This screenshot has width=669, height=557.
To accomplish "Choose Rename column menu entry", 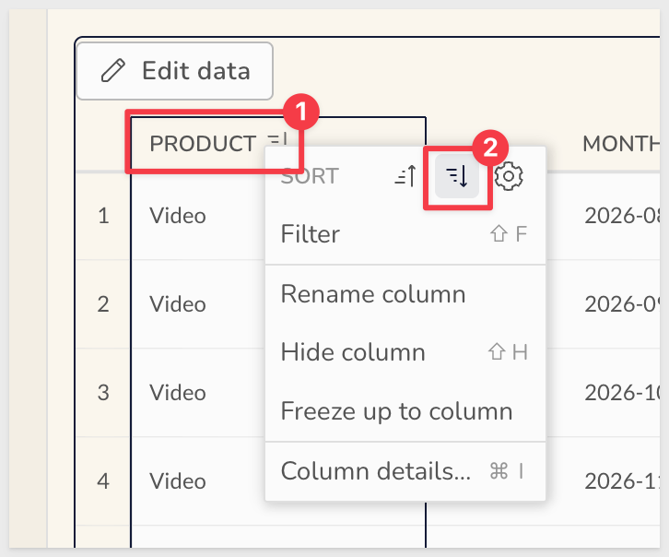I will pyautogui.click(x=405, y=294).
